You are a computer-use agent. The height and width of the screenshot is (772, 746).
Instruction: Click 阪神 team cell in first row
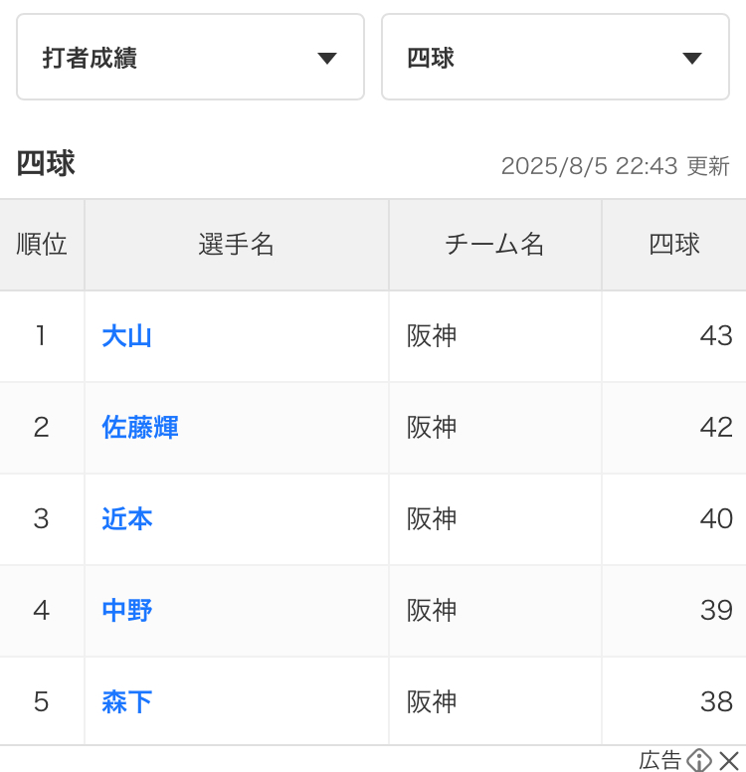click(432, 336)
